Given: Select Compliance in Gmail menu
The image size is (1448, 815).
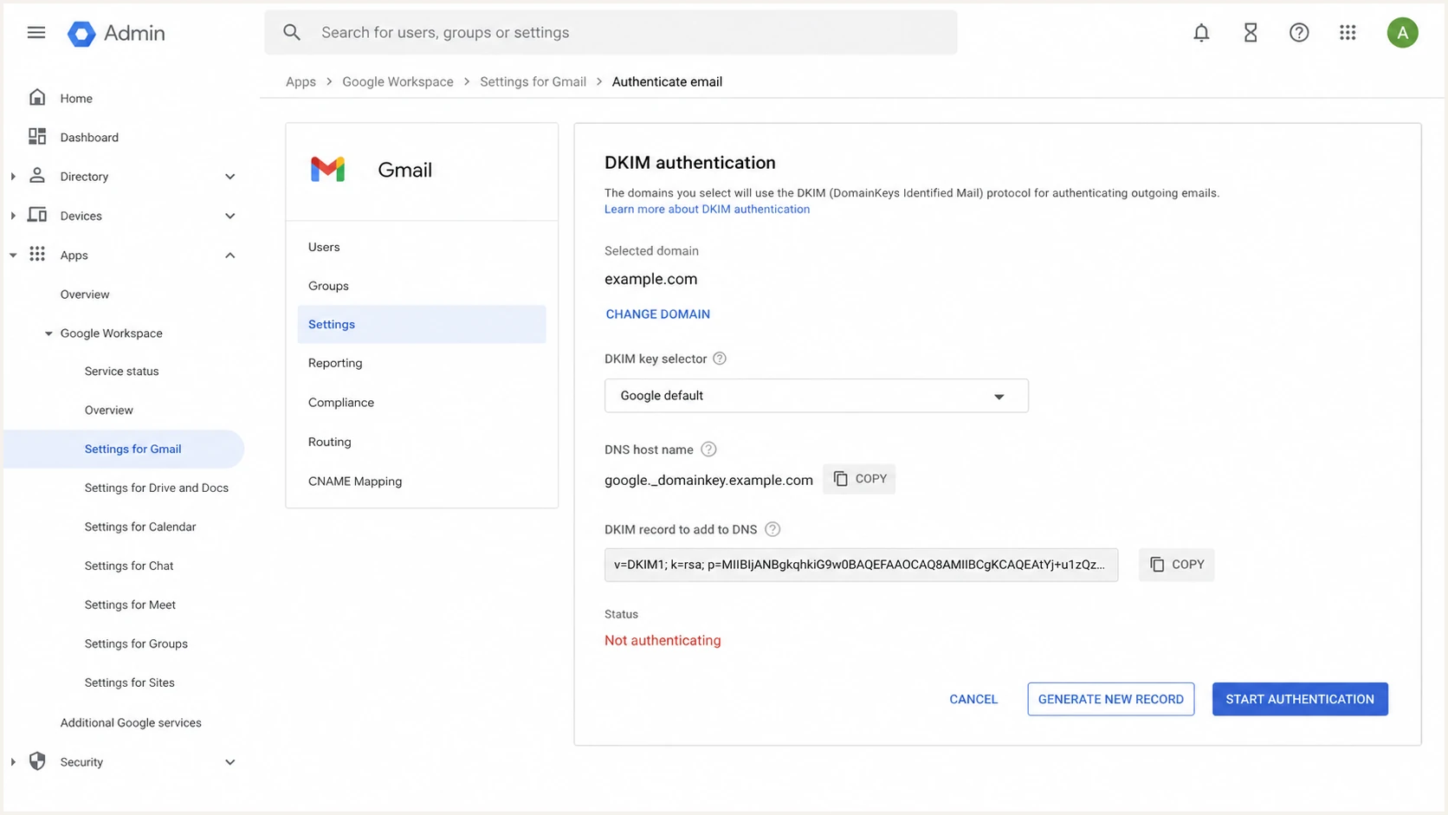Looking at the screenshot, I should point(422,403).
